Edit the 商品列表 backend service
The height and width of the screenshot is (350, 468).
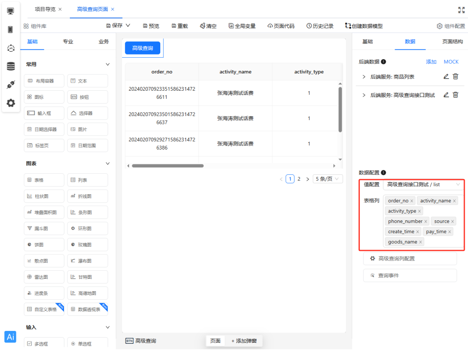tap(446, 77)
